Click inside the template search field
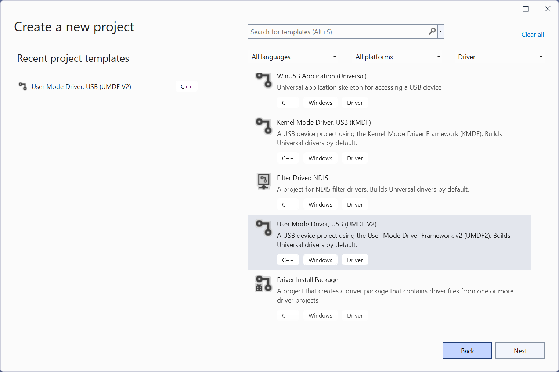This screenshot has height=372, width=559. pyautogui.click(x=338, y=32)
